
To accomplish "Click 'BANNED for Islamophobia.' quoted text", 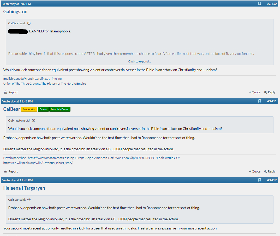I will click(50, 31).
